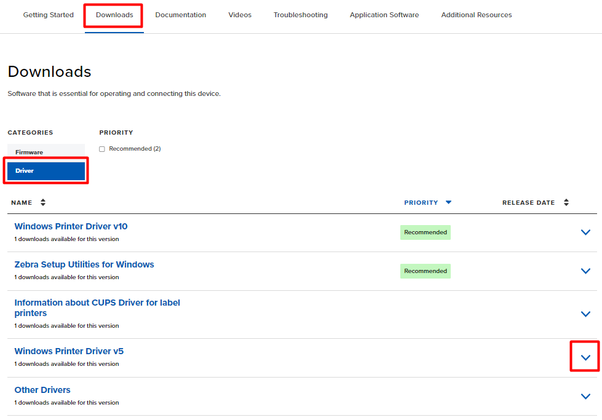This screenshot has height=420, width=602.
Task: Open the Videos tab
Action: pyautogui.click(x=240, y=15)
